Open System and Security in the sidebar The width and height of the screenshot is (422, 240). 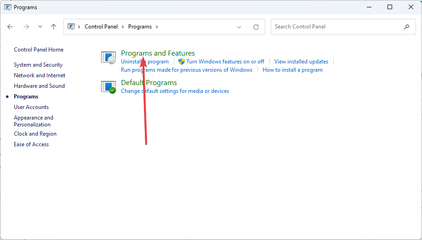tap(38, 65)
